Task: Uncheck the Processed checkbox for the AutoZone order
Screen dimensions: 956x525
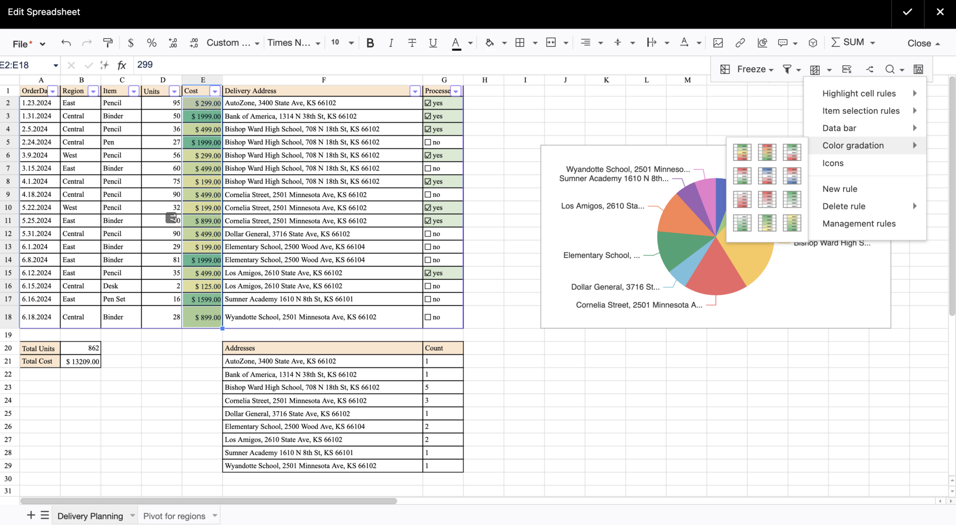Action: click(x=429, y=103)
